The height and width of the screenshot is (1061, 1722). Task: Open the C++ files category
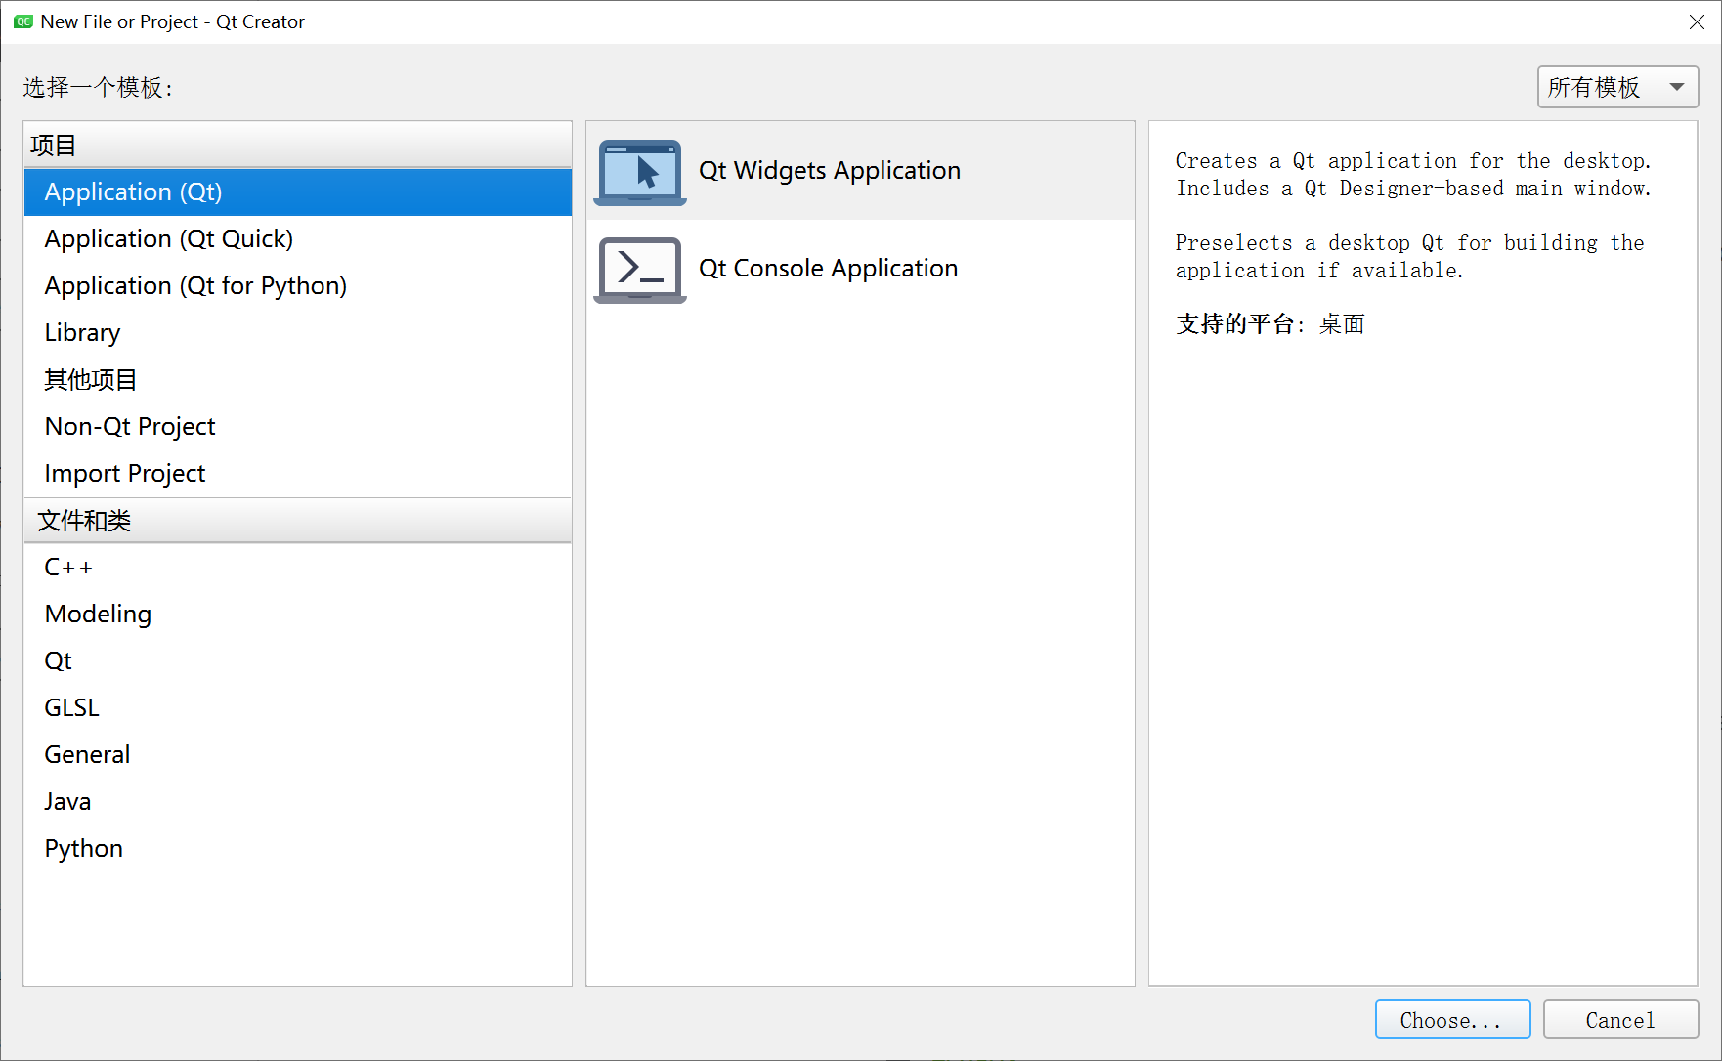click(67, 566)
